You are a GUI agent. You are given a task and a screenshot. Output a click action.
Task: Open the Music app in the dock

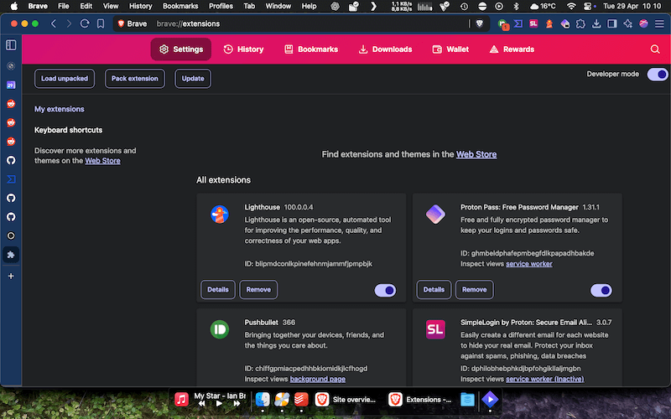[181, 400]
